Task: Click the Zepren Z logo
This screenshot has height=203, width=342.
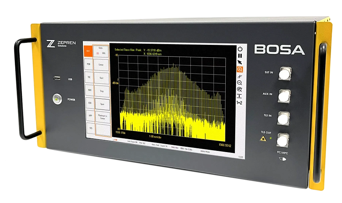Action: (x=51, y=43)
